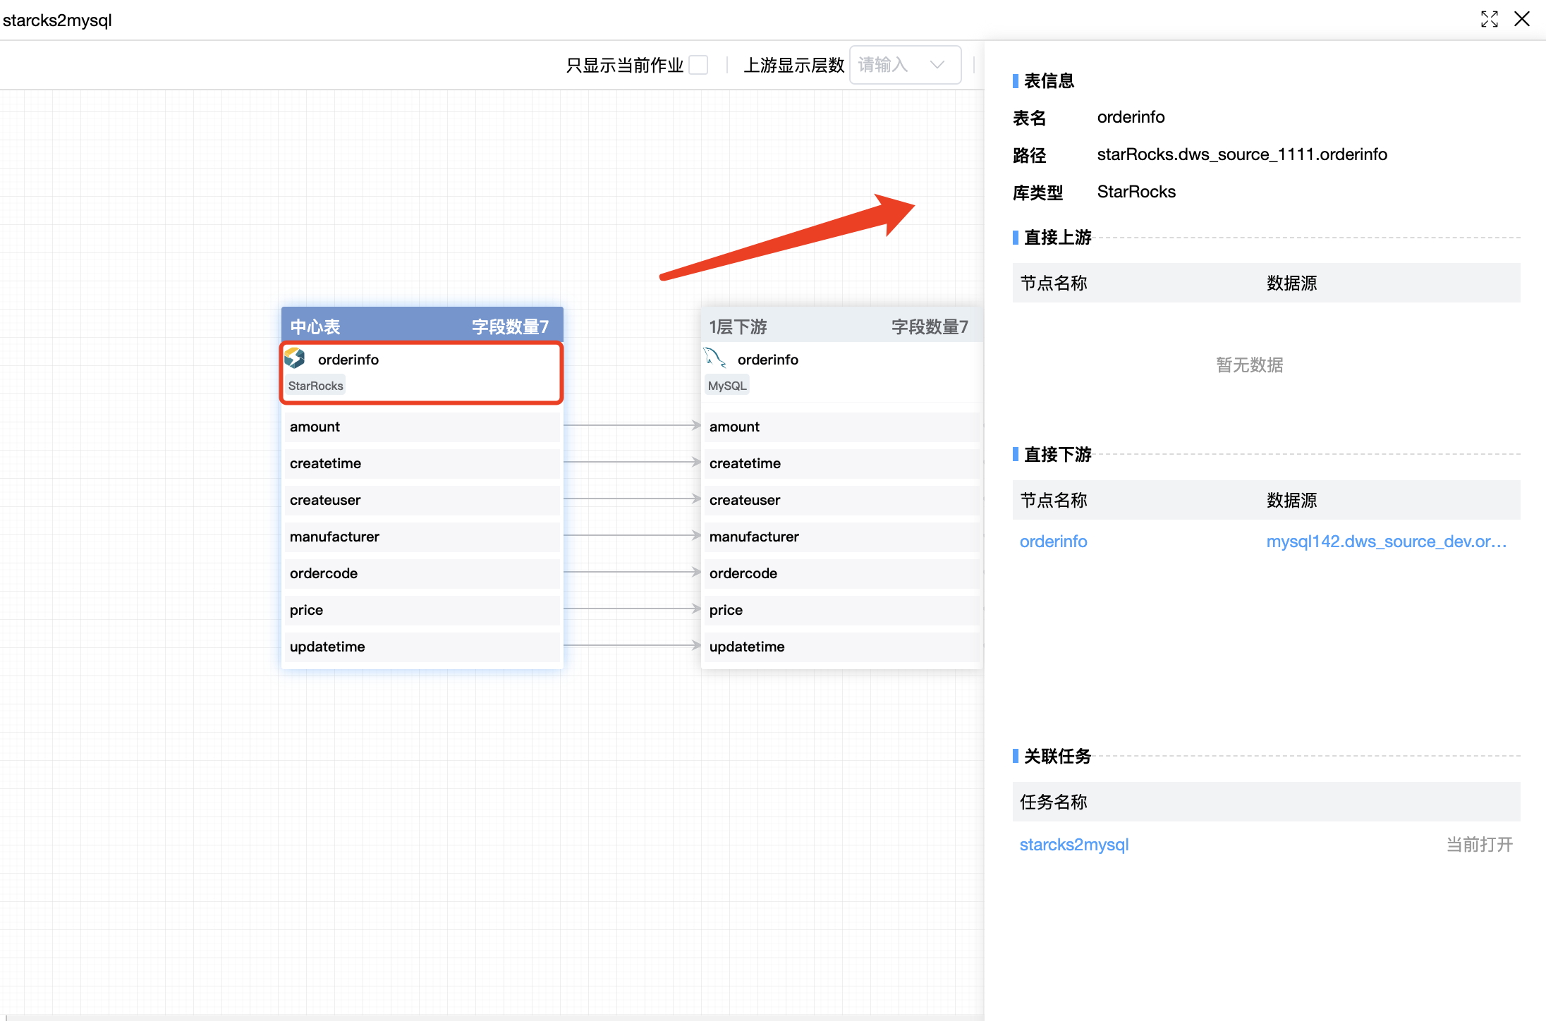
Task: Click the StarRocks logo icon
Action: point(295,359)
